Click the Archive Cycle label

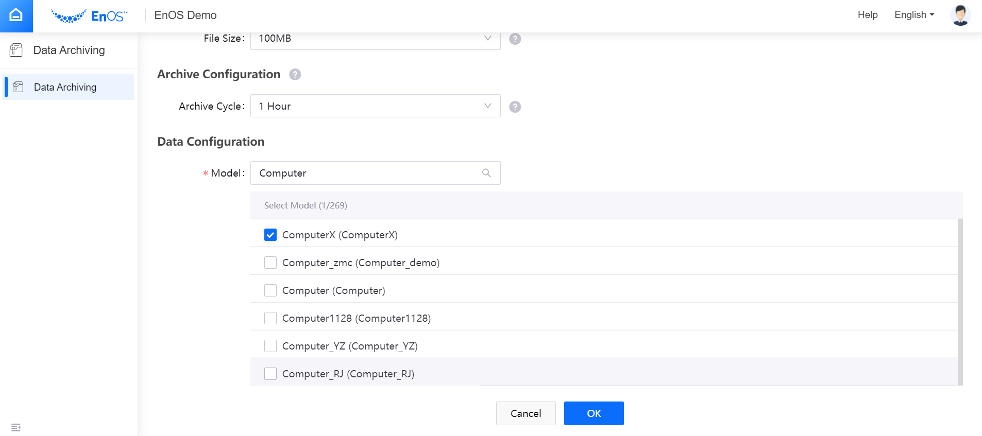click(x=211, y=106)
